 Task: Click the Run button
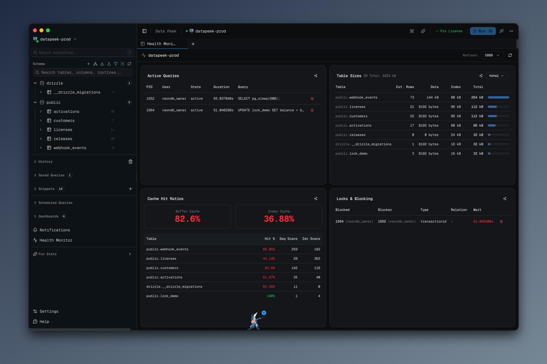482,31
